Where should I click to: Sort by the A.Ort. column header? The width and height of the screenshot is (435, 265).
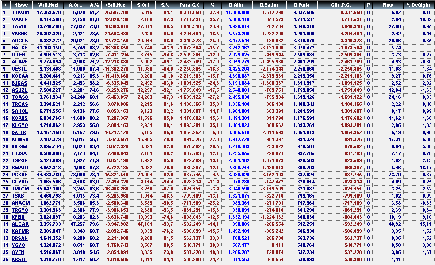(76, 5)
